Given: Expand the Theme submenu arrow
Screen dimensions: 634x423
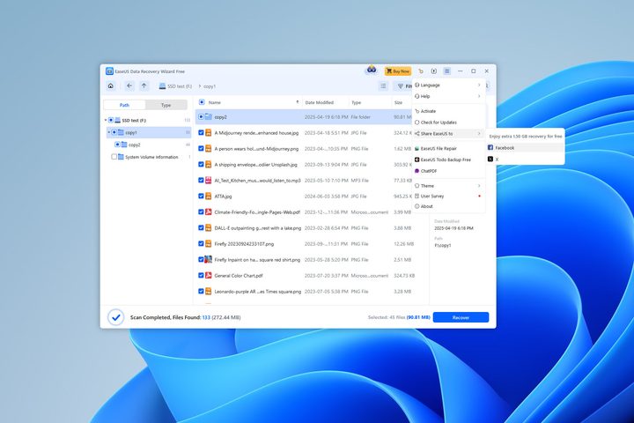Looking at the screenshot, I should [479, 186].
